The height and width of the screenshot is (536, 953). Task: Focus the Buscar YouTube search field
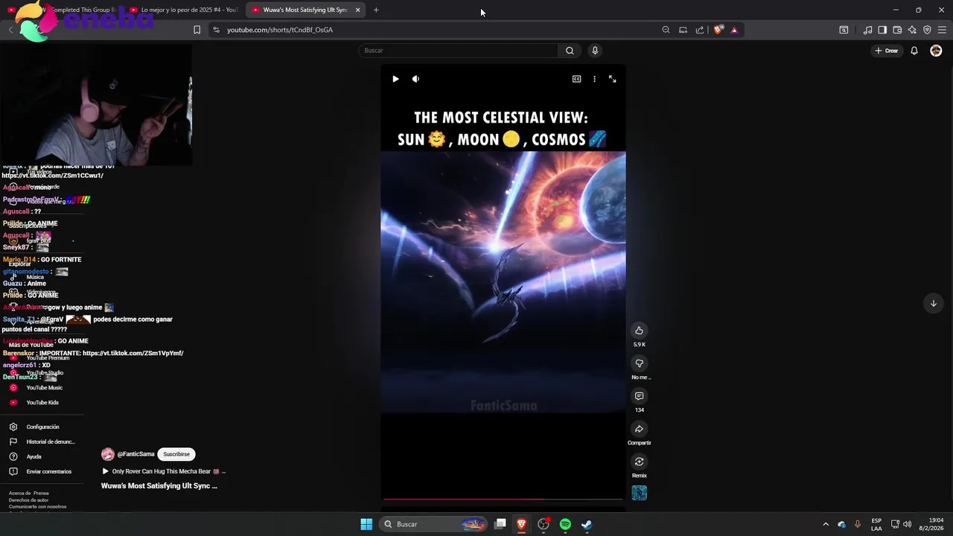pyautogui.click(x=458, y=51)
